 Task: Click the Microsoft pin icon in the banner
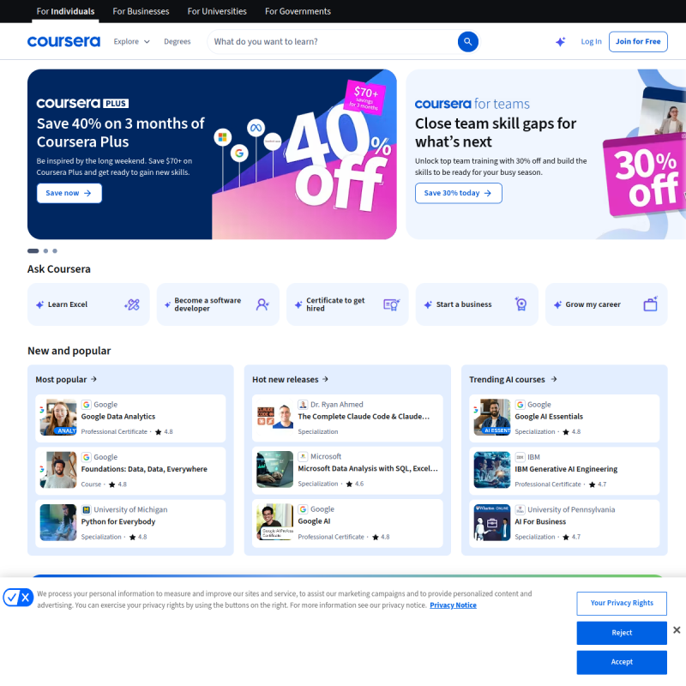coord(223,137)
